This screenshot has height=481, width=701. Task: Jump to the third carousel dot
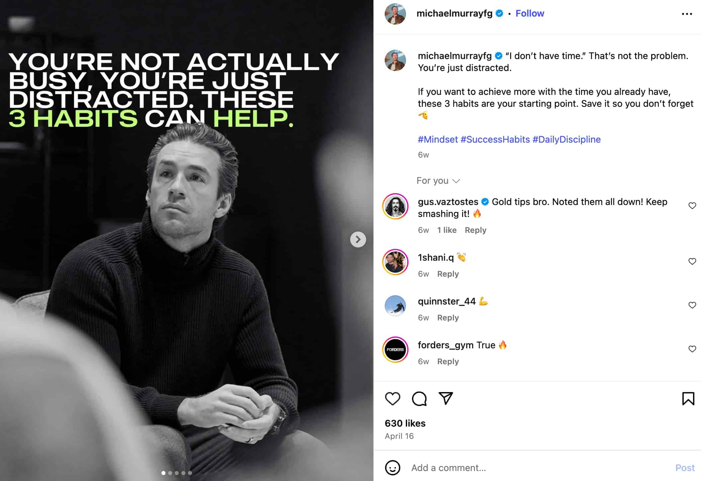pos(177,473)
